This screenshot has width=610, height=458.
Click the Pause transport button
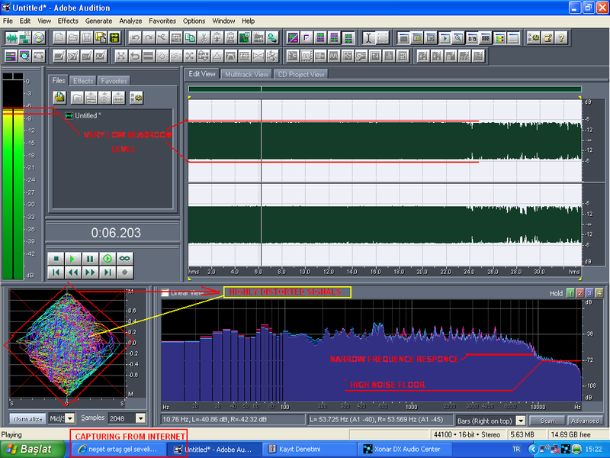[x=90, y=259]
